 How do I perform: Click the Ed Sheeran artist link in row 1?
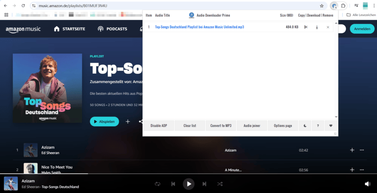(x=50, y=153)
